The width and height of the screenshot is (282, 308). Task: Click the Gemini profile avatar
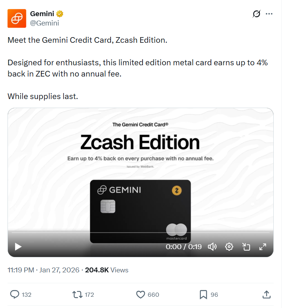pos(16,18)
